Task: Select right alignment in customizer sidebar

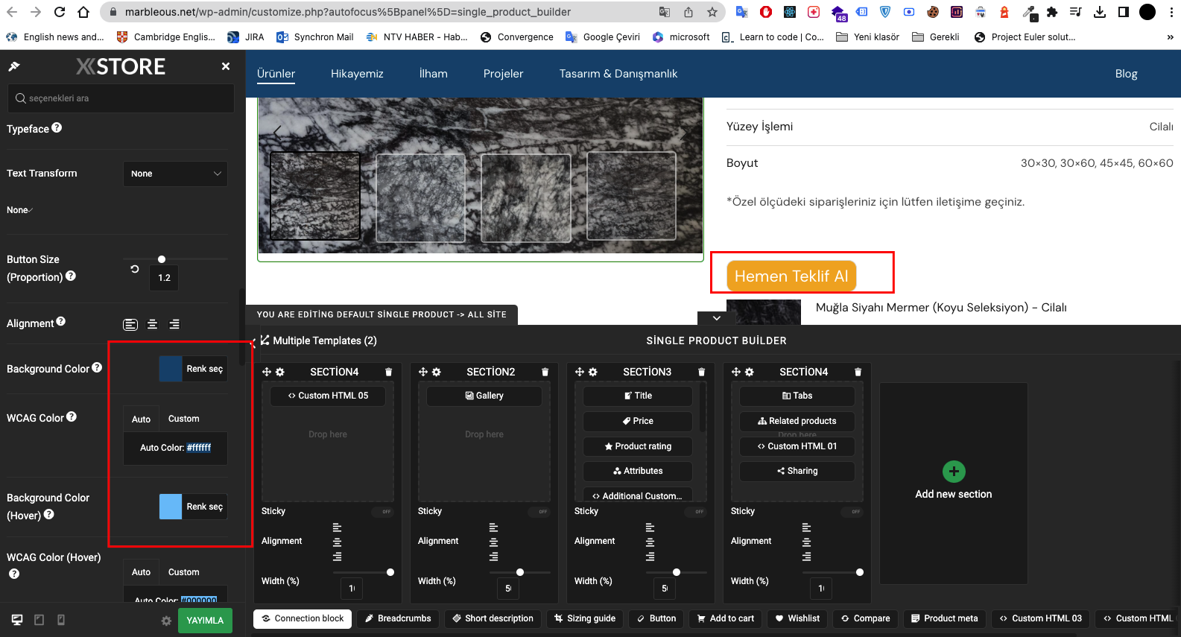Action: [x=174, y=324]
